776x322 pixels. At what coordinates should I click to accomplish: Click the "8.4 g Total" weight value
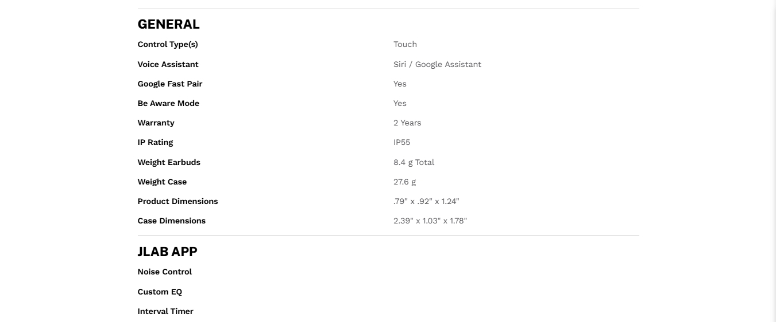[414, 162]
